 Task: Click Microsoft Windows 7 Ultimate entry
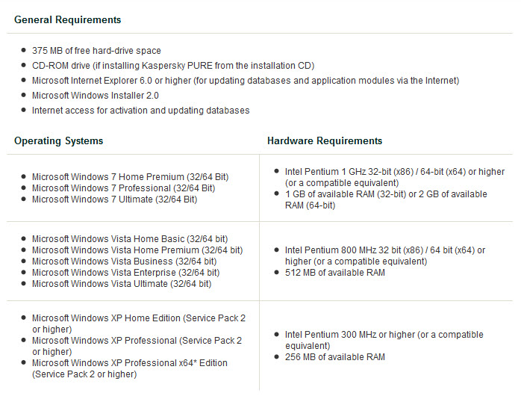[114, 199]
